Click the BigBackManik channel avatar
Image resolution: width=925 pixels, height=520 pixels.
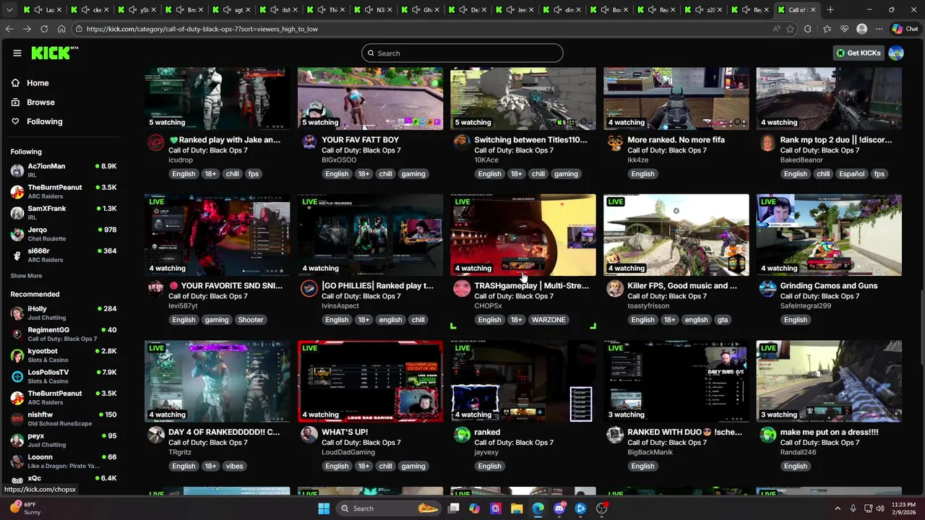(615, 435)
